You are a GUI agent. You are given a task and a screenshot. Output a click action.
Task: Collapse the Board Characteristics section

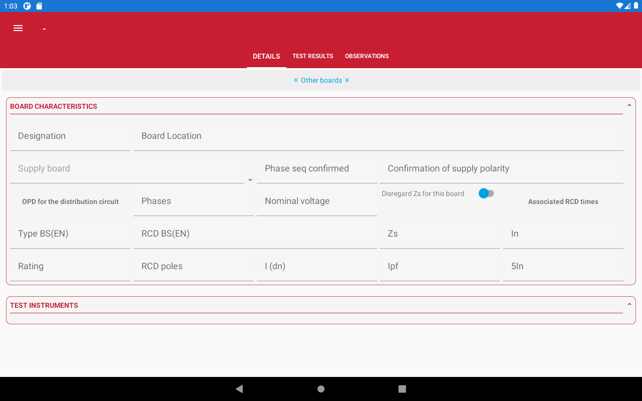[x=629, y=106]
